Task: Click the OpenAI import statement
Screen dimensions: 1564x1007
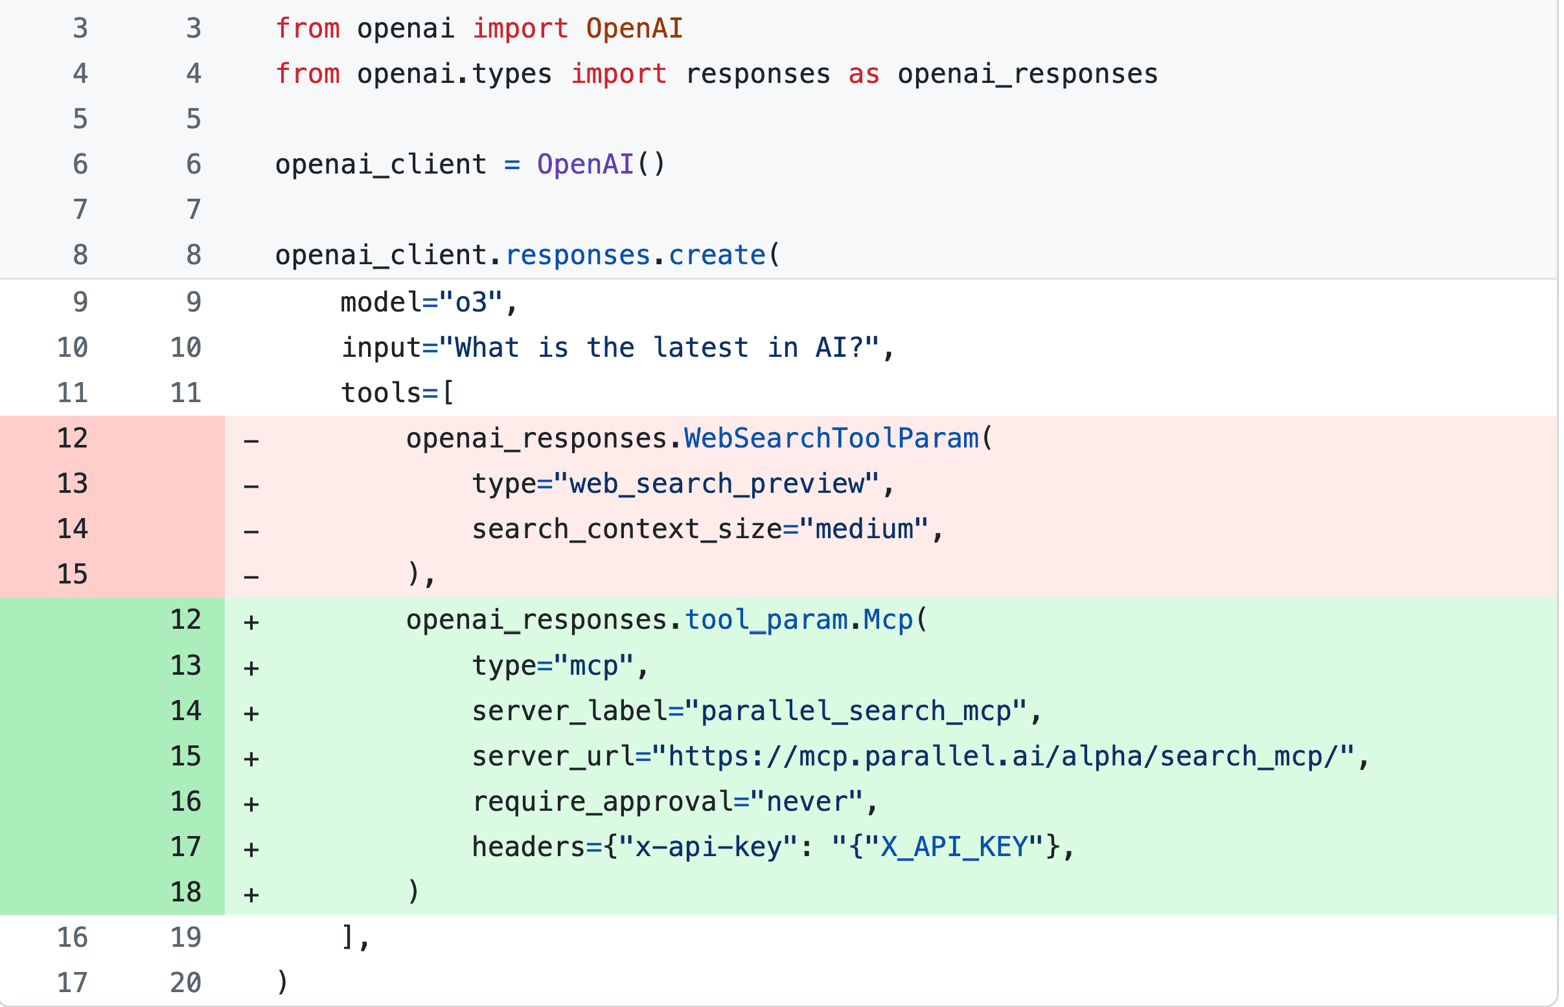Action: [x=477, y=27]
